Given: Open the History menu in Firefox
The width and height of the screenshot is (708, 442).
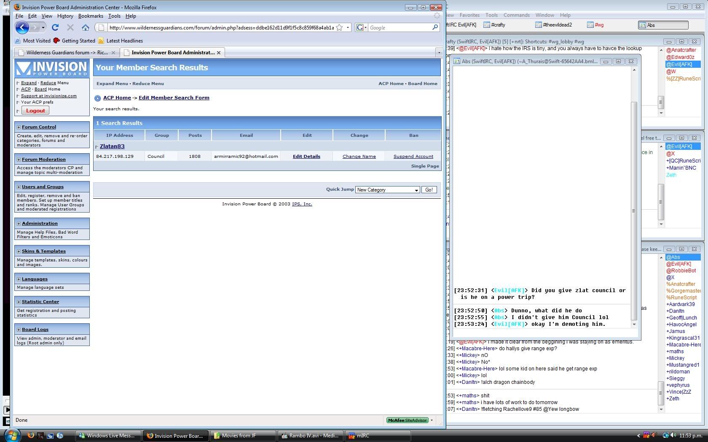Looking at the screenshot, I should pyautogui.click(x=65, y=16).
